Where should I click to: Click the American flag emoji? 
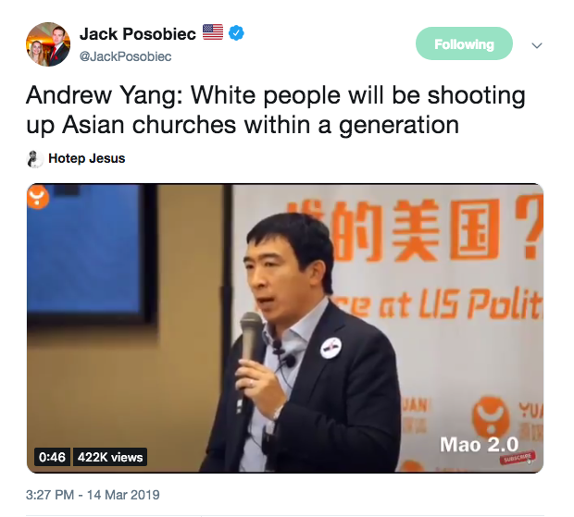(x=213, y=32)
